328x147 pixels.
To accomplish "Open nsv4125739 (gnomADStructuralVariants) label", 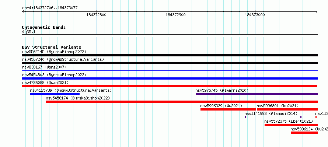I will click(x=71, y=90).
